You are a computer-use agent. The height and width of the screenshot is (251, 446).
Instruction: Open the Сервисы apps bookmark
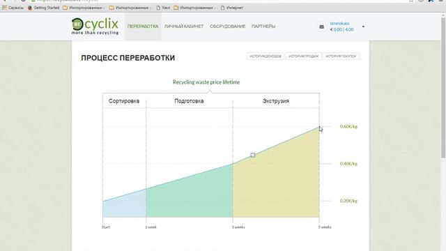click(x=13, y=8)
